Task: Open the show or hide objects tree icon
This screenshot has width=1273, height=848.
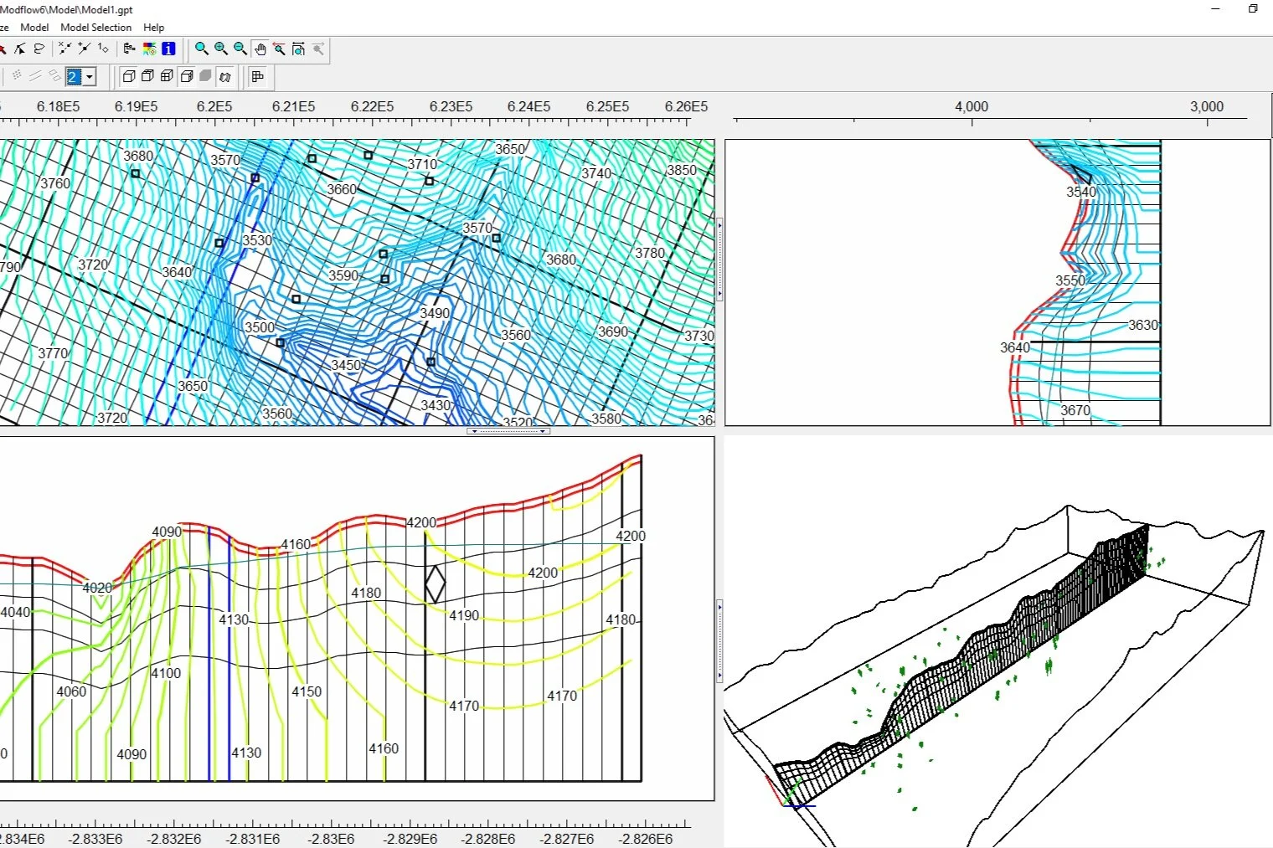Action: pyautogui.click(x=130, y=49)
